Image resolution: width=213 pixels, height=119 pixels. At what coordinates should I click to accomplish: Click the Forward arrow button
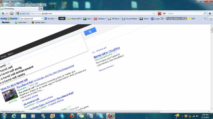click(7, 14)
